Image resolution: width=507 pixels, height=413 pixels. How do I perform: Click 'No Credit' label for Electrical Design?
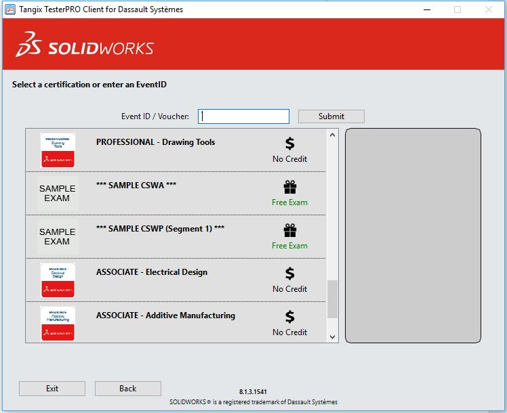tap(289, 289)
